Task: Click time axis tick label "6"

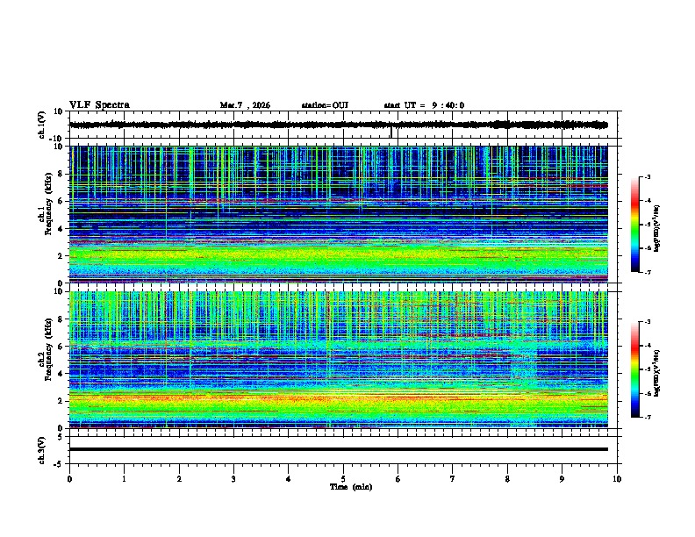Action: click(398, 479)
